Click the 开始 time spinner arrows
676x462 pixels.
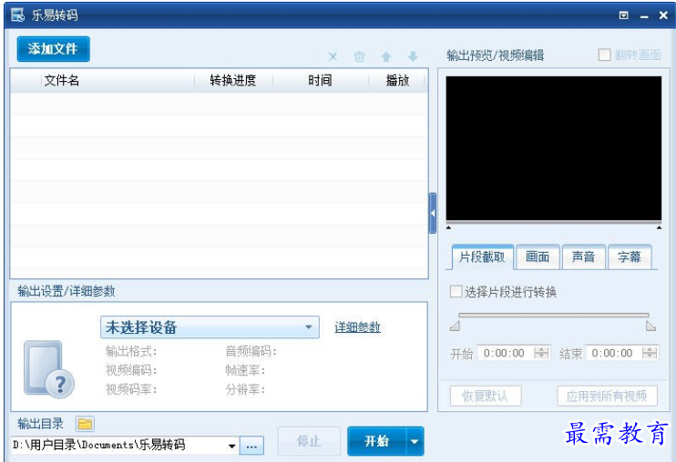(x=541, y=354)
